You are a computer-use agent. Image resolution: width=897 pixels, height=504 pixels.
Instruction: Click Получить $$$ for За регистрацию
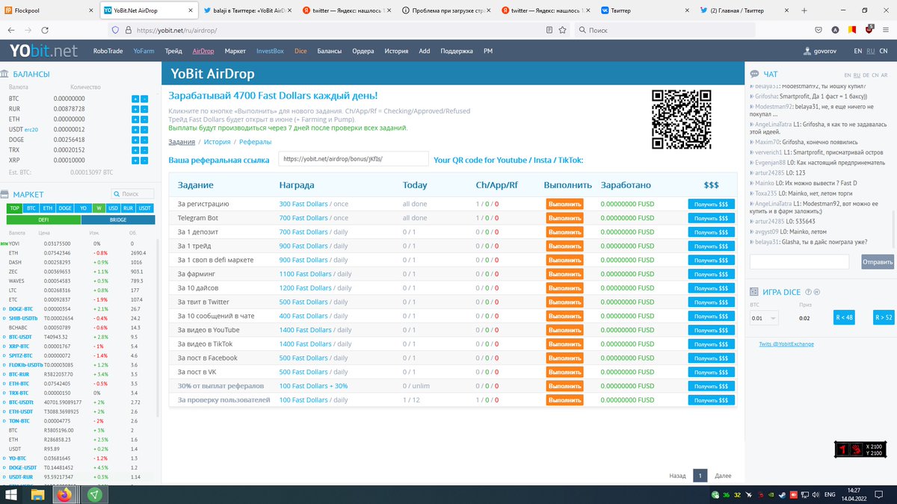[x=711, y=204]
